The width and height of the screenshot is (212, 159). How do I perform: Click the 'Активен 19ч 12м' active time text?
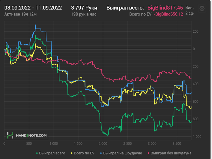pos(20,14)
